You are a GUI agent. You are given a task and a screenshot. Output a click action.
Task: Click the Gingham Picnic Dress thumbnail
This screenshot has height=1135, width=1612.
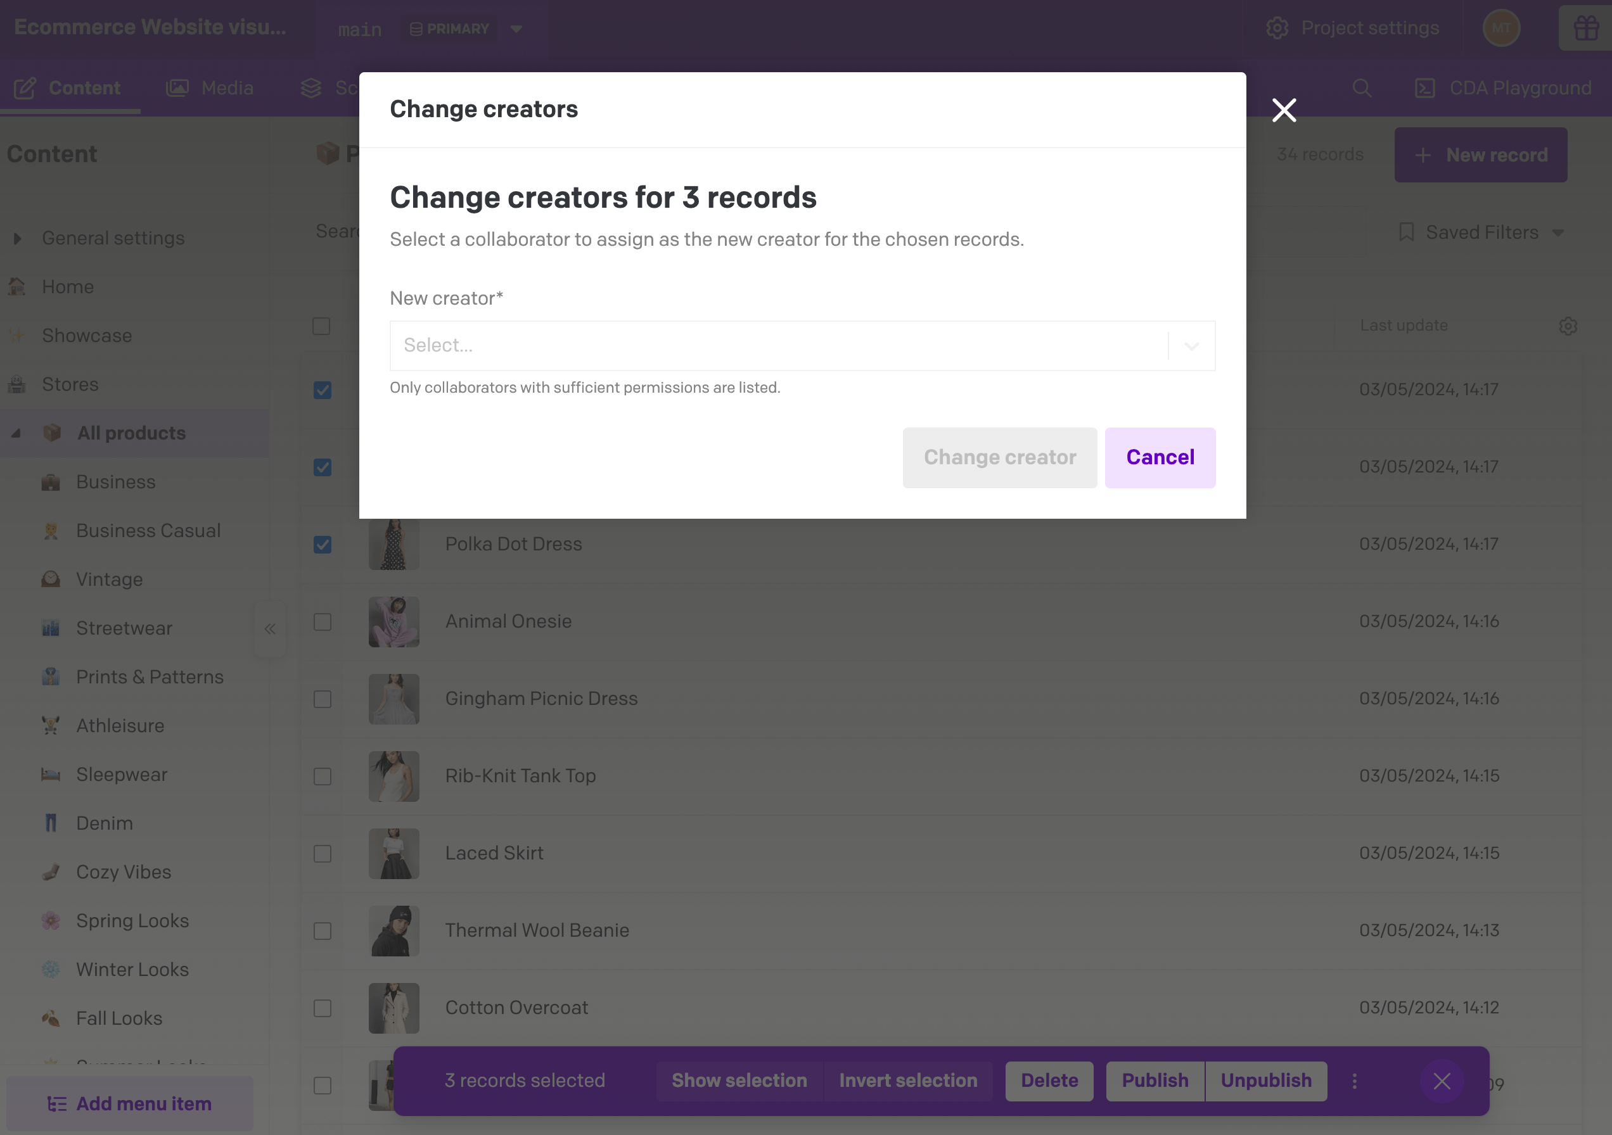point(394,699)
